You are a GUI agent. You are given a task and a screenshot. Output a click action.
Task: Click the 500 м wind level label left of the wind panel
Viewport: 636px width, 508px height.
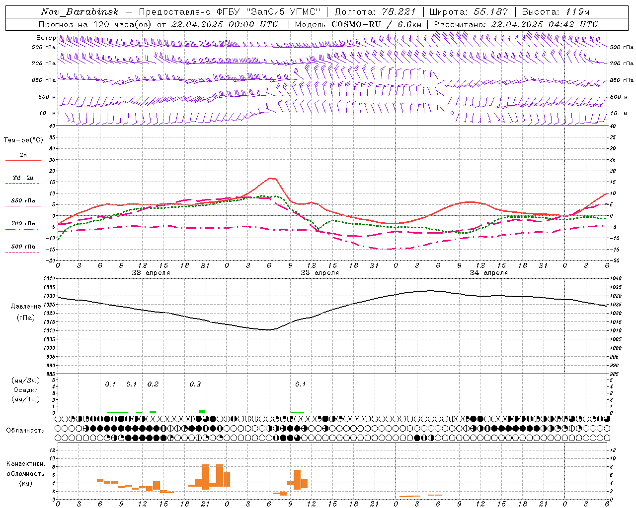coord(47,97)
